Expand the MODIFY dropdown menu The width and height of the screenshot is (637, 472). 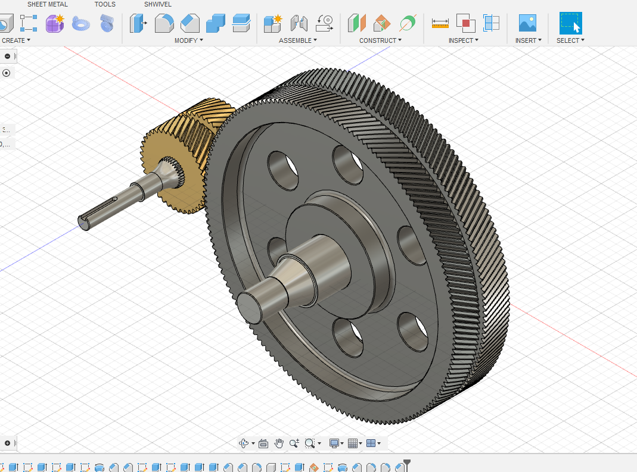click(188, 40)
